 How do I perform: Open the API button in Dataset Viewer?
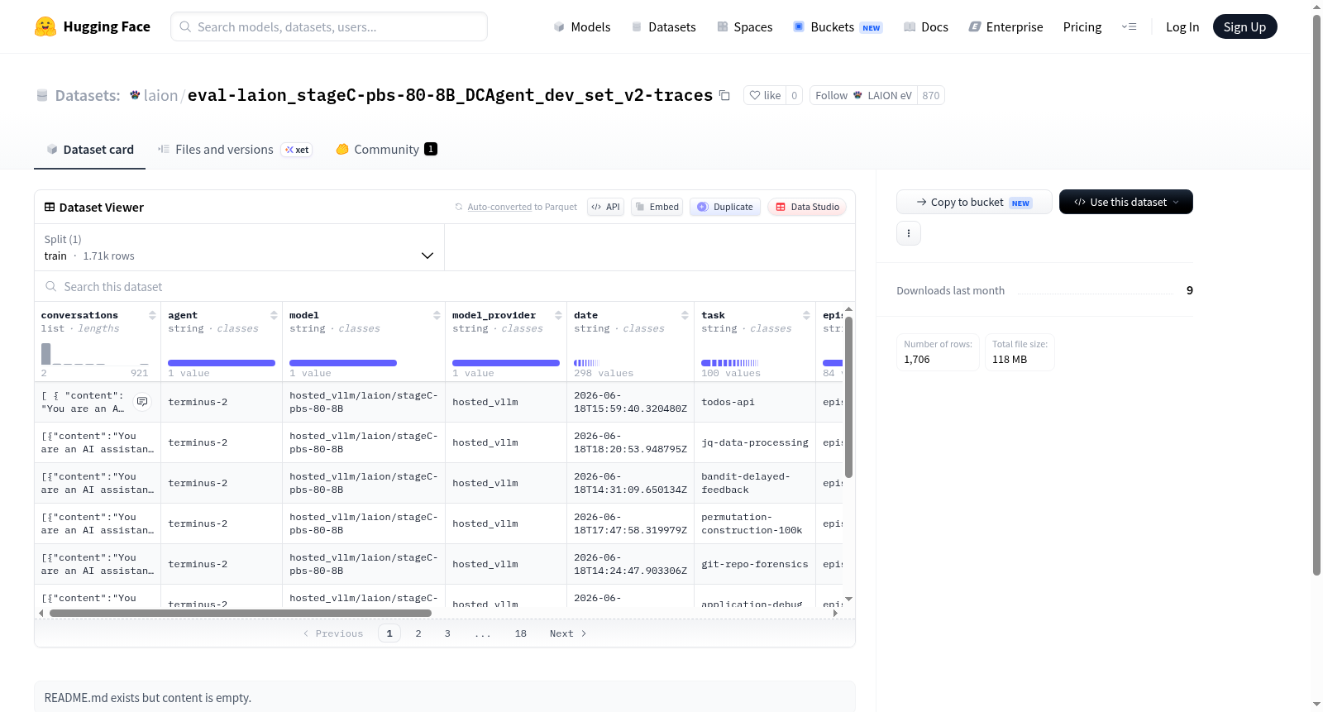605,207
